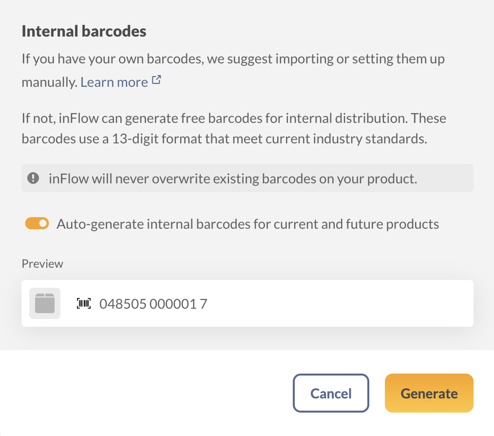Click empty space in the preview barcode card
This screenshot has width=494, height=436.
coord(341,303)
